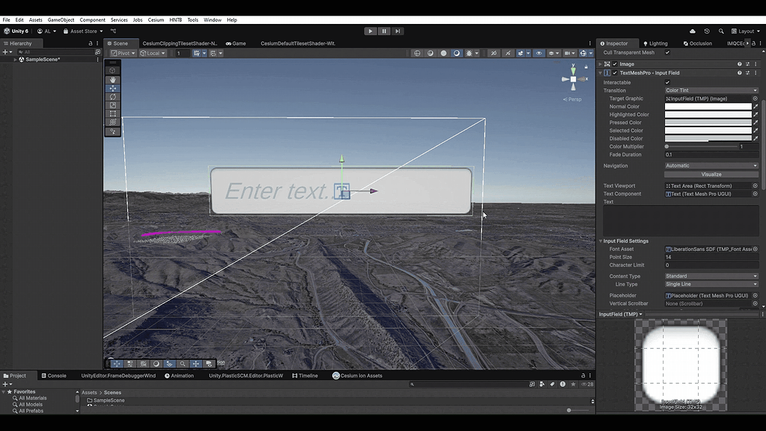Open the Cesium menu in the menu bar
Viewport: 766px width, 431px height.
tap(154, 20)
